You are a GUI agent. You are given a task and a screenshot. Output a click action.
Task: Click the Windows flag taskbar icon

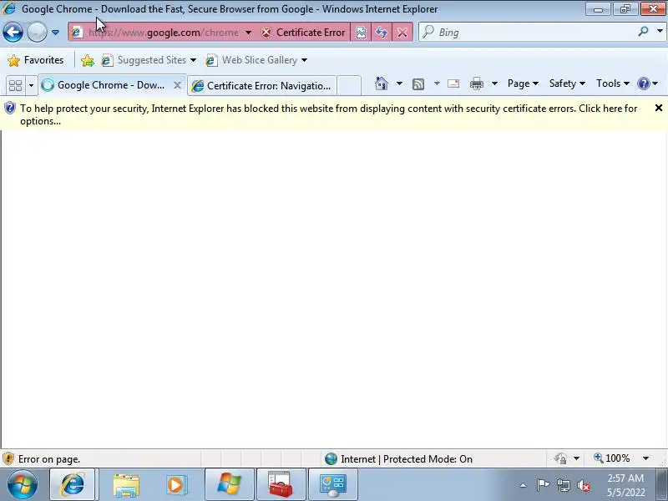[230, 484]
